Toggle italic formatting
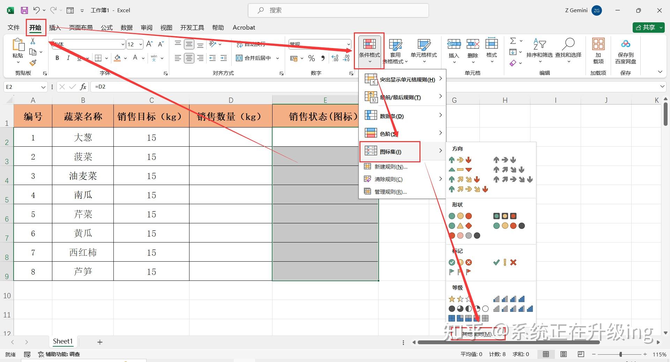The height and width of the screenshot is (362, 670). [68, 58]
